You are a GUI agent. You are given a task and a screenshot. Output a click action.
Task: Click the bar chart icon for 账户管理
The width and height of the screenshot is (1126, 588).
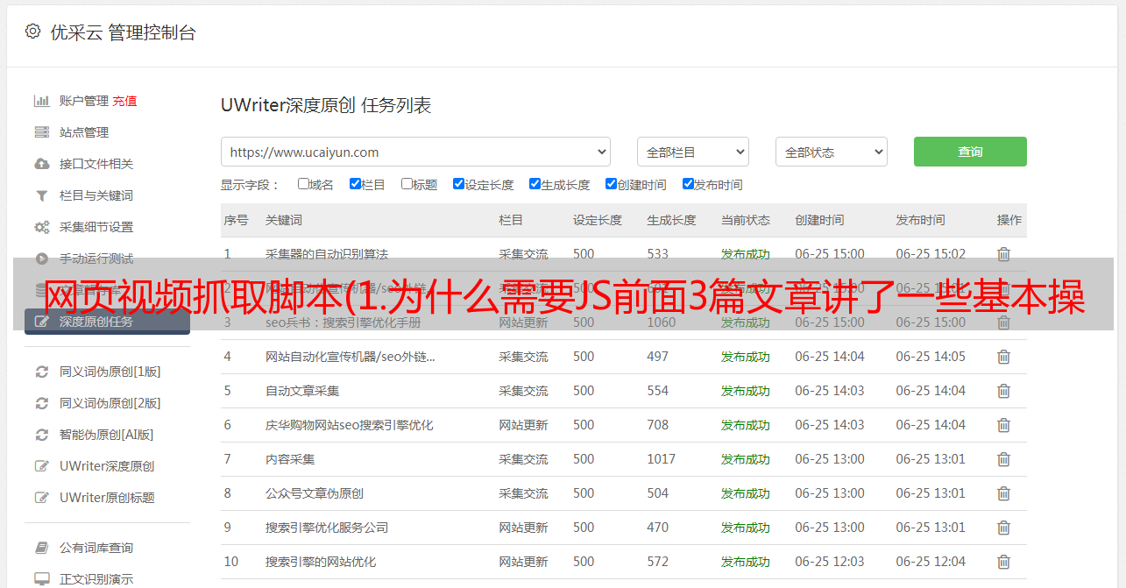pos(41,101)
